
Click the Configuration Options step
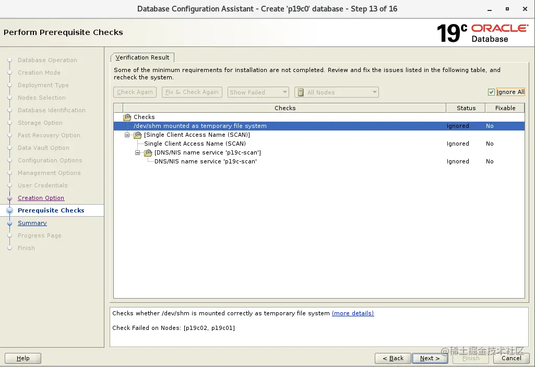click(x=50, y=160)
